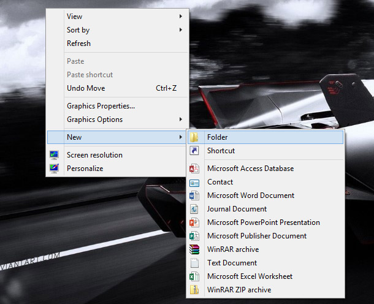374x304 pixels.
Task: Expand the Sort by submenu arrow
Action: click(x=180, y=30)
